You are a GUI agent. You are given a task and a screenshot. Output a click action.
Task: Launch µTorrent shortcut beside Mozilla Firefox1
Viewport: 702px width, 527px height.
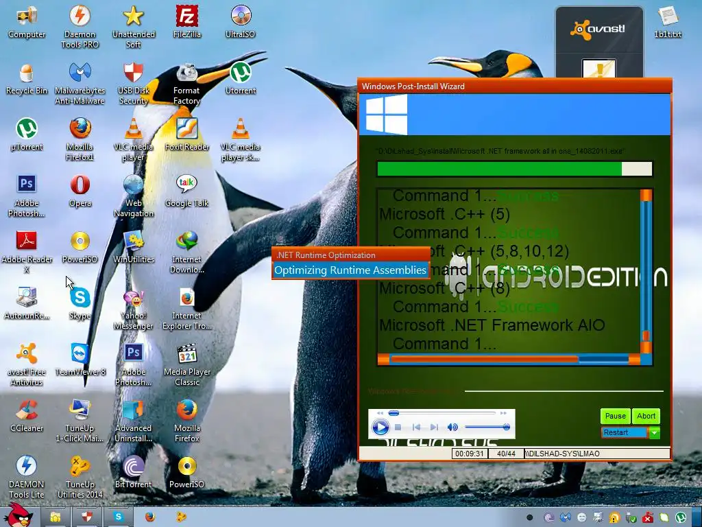(x=27, y=135)
